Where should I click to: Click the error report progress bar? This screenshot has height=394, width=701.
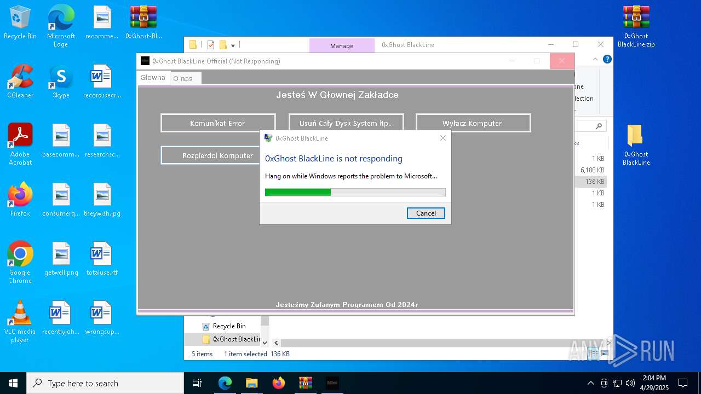[x=355, y=192]
